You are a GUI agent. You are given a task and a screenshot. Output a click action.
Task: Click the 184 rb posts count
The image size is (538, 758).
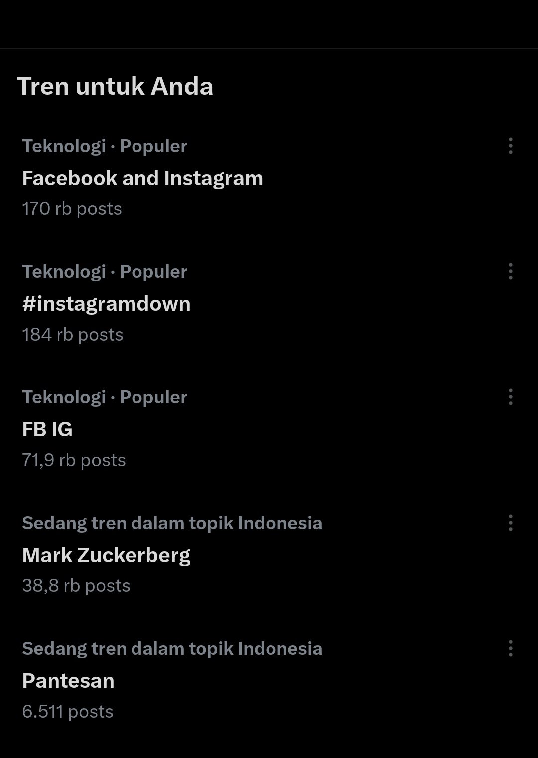73,334
